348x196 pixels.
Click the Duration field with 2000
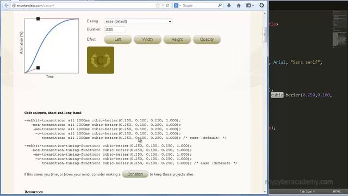click(x=115, y=29)
